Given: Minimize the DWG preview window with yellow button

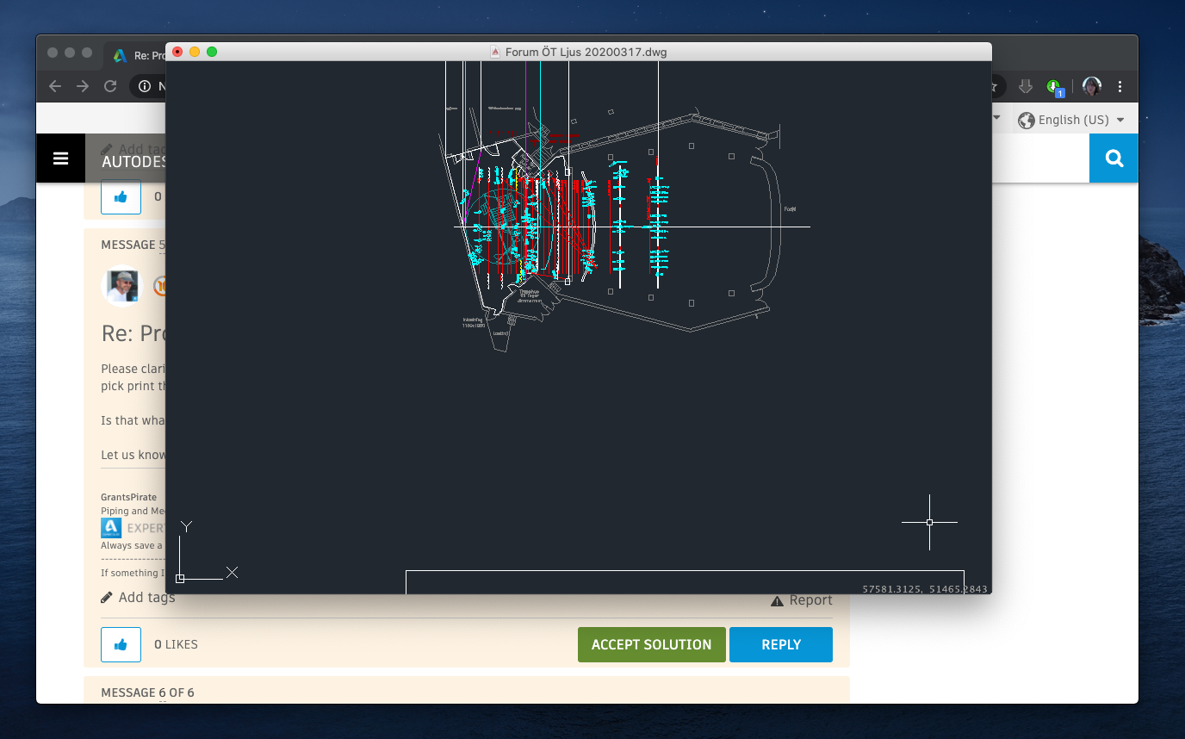Looking at the screenshot, I should click(195, 52).
